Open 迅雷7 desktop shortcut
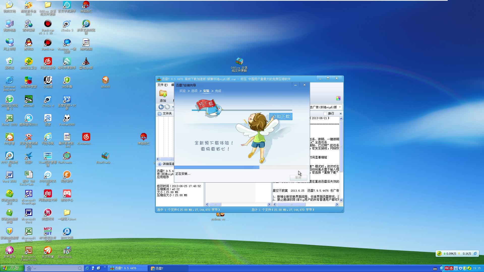The width and height of the screenshot is (484, 272). [x=28, y=158]
